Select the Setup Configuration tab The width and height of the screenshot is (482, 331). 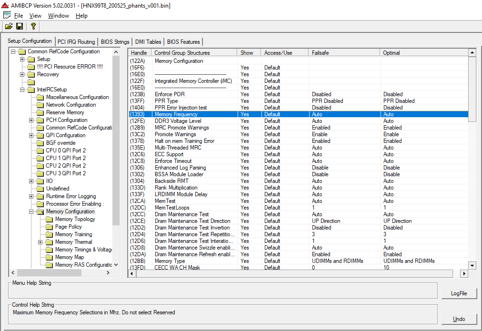pyautogui.click(x=30, y=41)
